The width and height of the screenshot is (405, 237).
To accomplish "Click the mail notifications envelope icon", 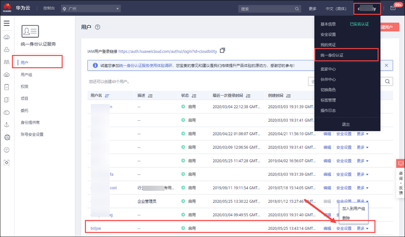I will 393,8.
